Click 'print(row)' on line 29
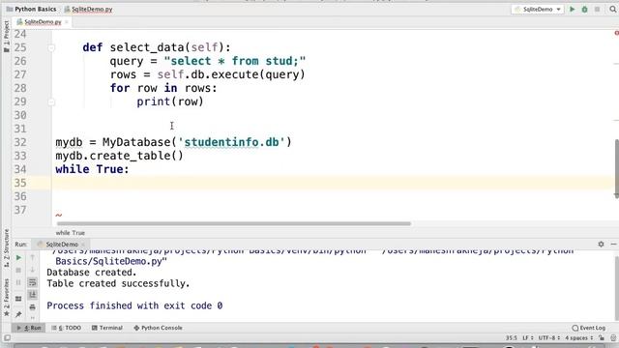The image size is (619, 348). click(170, 101)
